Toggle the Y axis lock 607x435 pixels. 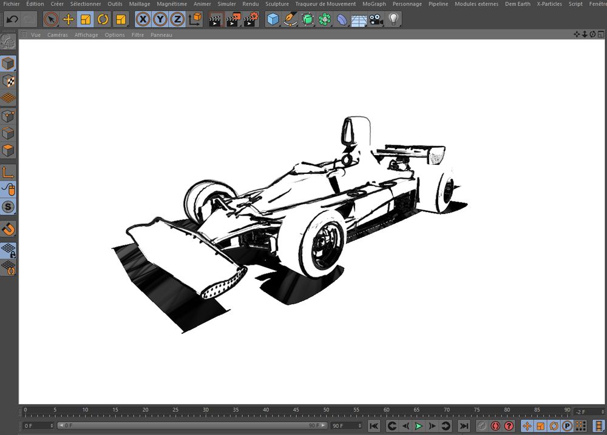160,19
